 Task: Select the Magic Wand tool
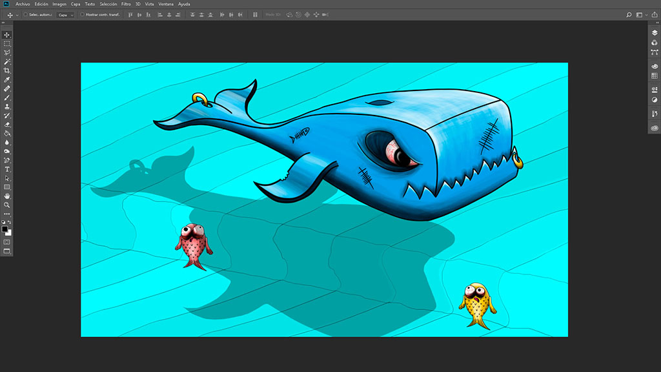[x=7, y=61]
